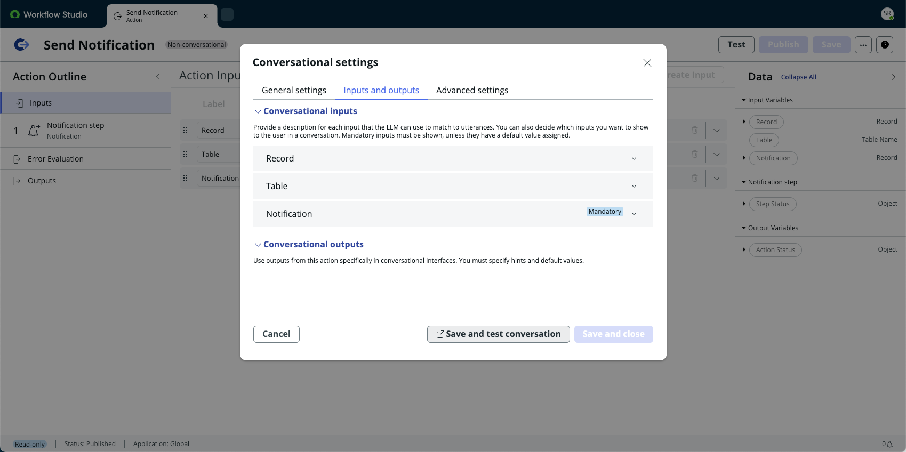
Task: Expand the Action Status triangle
Action: pos(744,250)
